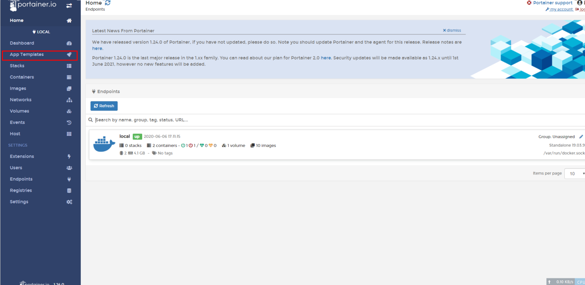
Task: Click the Networks sitemap icon
Action: (69, 100)
